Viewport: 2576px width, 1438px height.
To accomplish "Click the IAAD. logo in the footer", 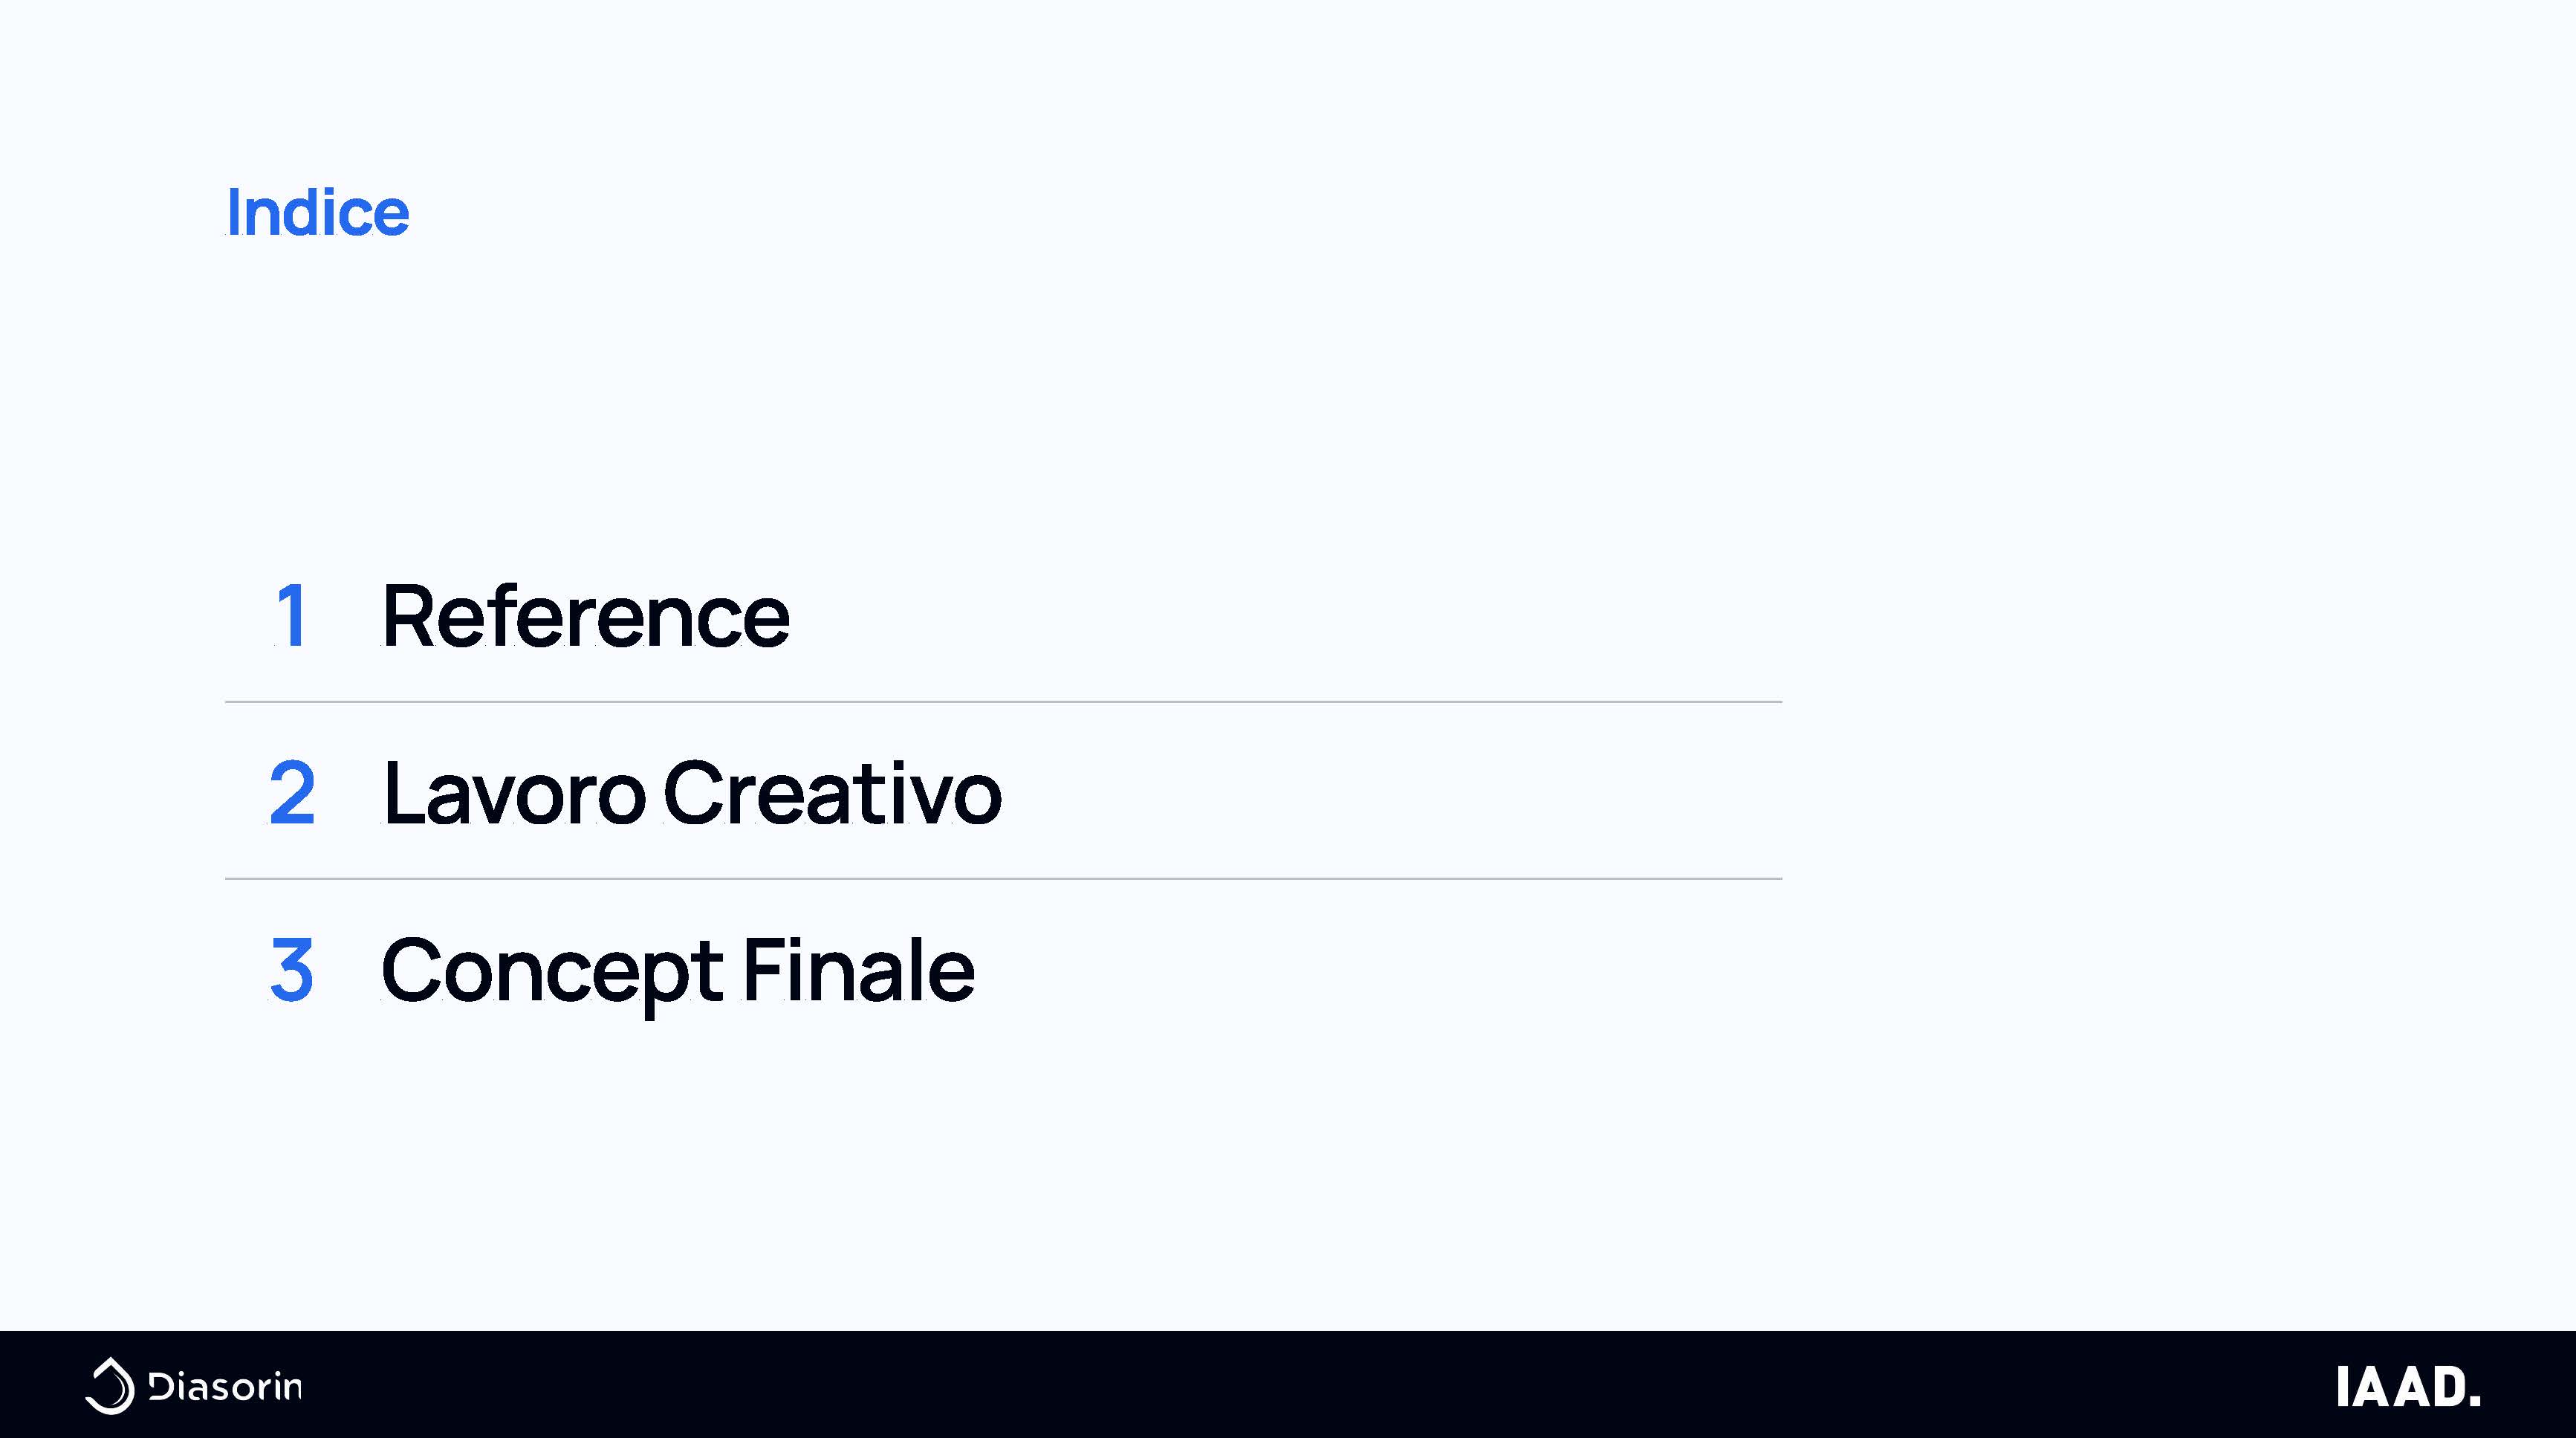I will click(x=2408, y=1387).
